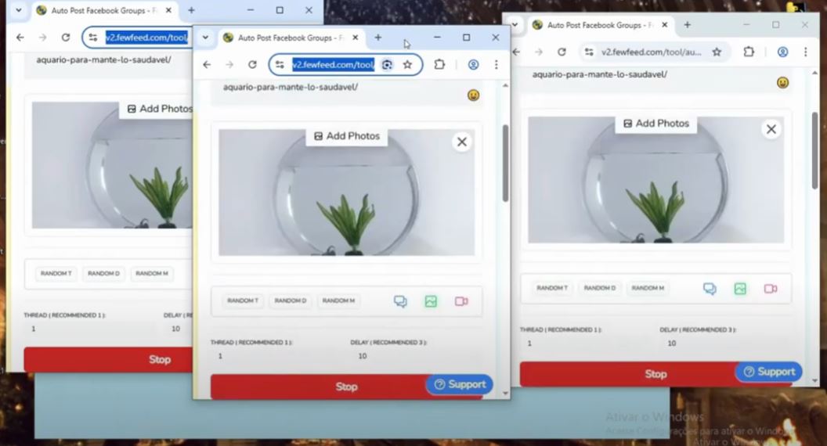Click forward arrow in left browser window

(43, 38)
